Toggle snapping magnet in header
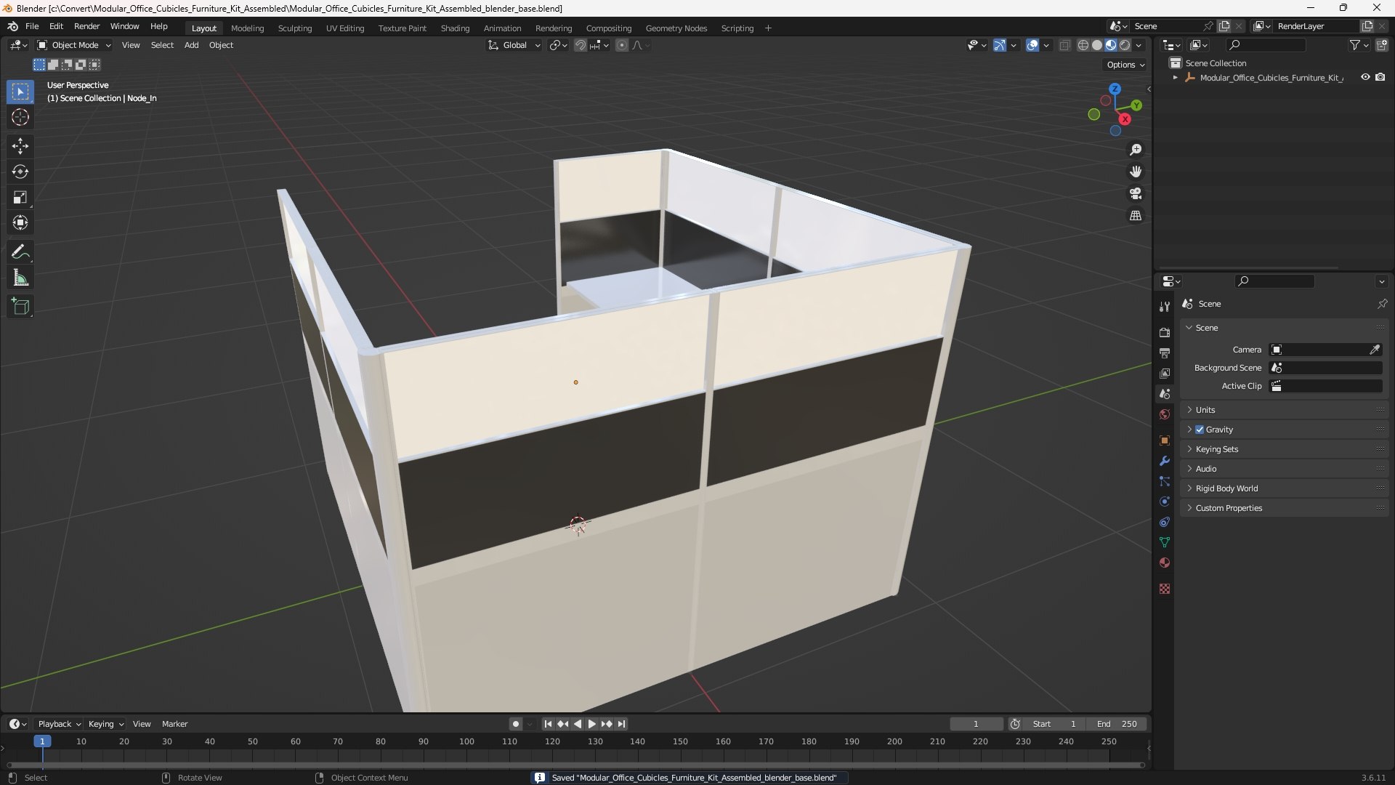 581,45
